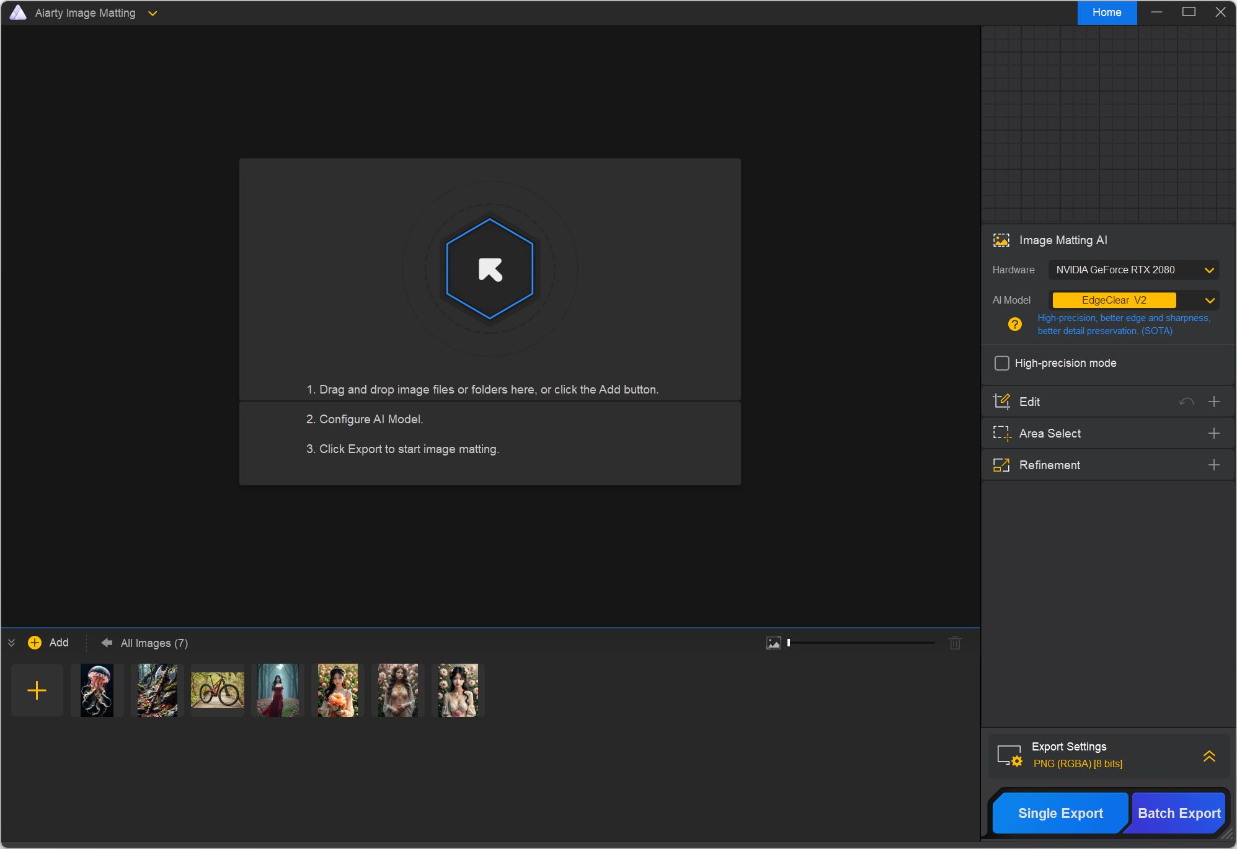Screen dimensions: 1237x849
Task: Click the thumbnail size slider track
Action: click(862, 643)
